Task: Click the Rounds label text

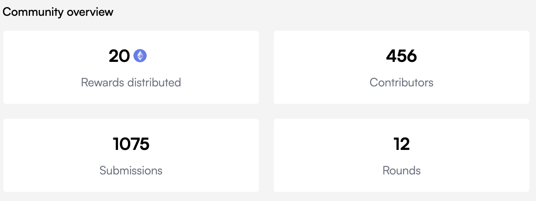Action: tap(401, 170)
